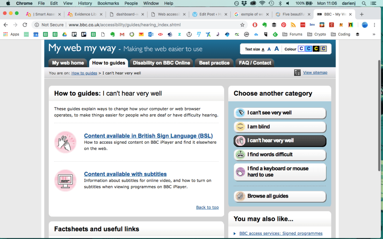
Task: Open macOS Spotlight search icon
Action: [364, 3]
